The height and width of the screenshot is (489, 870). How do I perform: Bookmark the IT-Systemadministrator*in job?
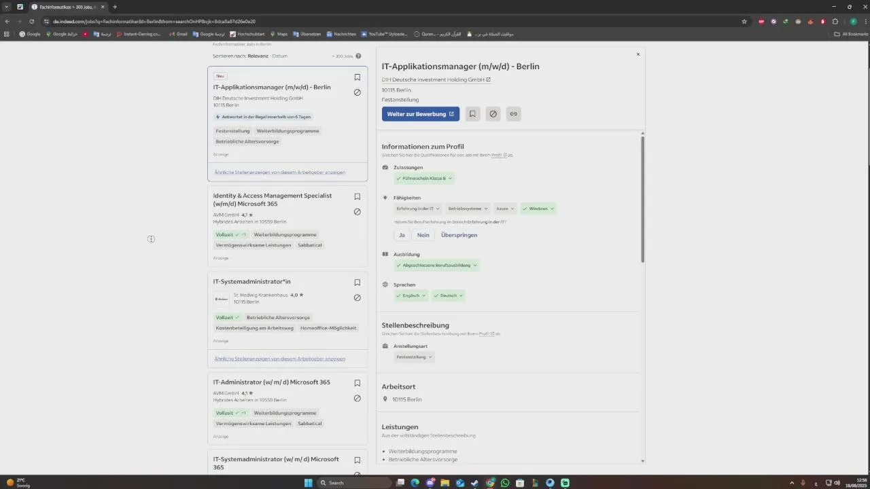(357, 283)
